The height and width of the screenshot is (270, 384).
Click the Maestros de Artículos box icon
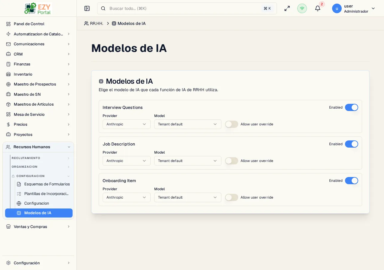click(x=8, y=104)
